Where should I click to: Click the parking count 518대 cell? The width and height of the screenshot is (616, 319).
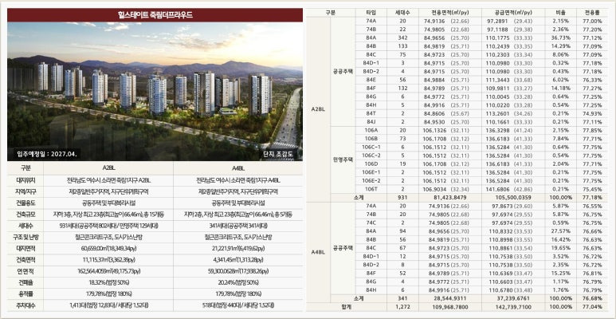pos(238,305)
